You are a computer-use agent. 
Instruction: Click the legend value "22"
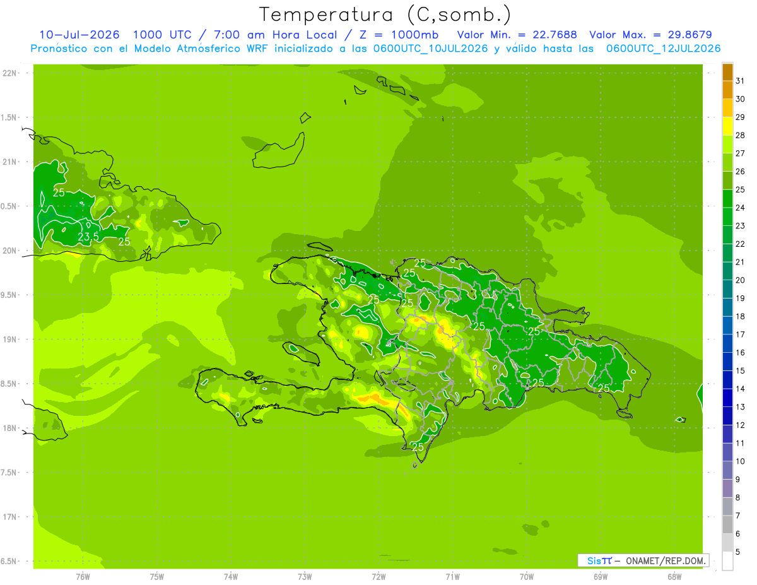coord(741,244)
